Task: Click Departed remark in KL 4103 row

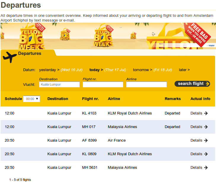Action: pyautogui.click(x=172, y=113)
